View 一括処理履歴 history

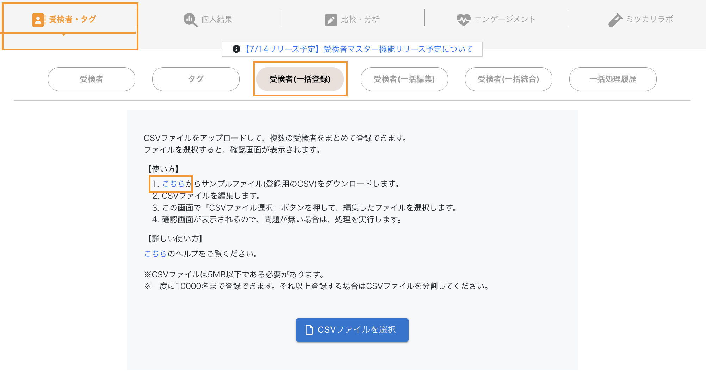coord(613,79)
